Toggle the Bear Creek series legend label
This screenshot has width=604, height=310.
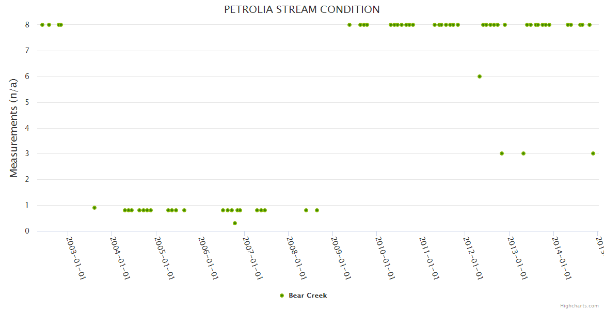click(x=308, y=296)
